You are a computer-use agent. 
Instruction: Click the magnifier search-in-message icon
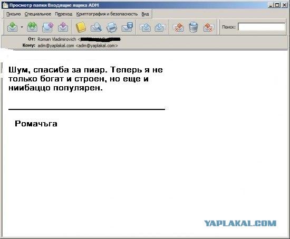click(x=96, y=27)
